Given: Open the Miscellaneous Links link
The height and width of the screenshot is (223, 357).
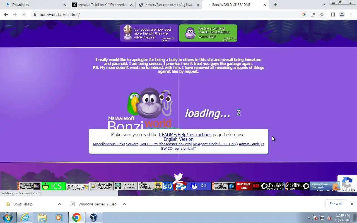Looking at the screenshot, I should [x=109, y=144].
